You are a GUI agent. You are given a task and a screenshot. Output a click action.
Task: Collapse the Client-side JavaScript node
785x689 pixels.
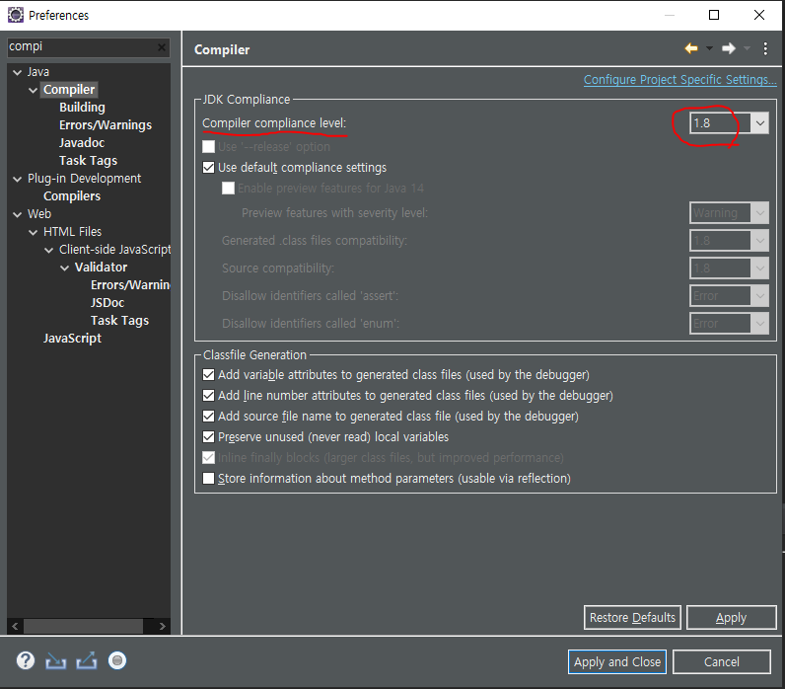(48, 250)
